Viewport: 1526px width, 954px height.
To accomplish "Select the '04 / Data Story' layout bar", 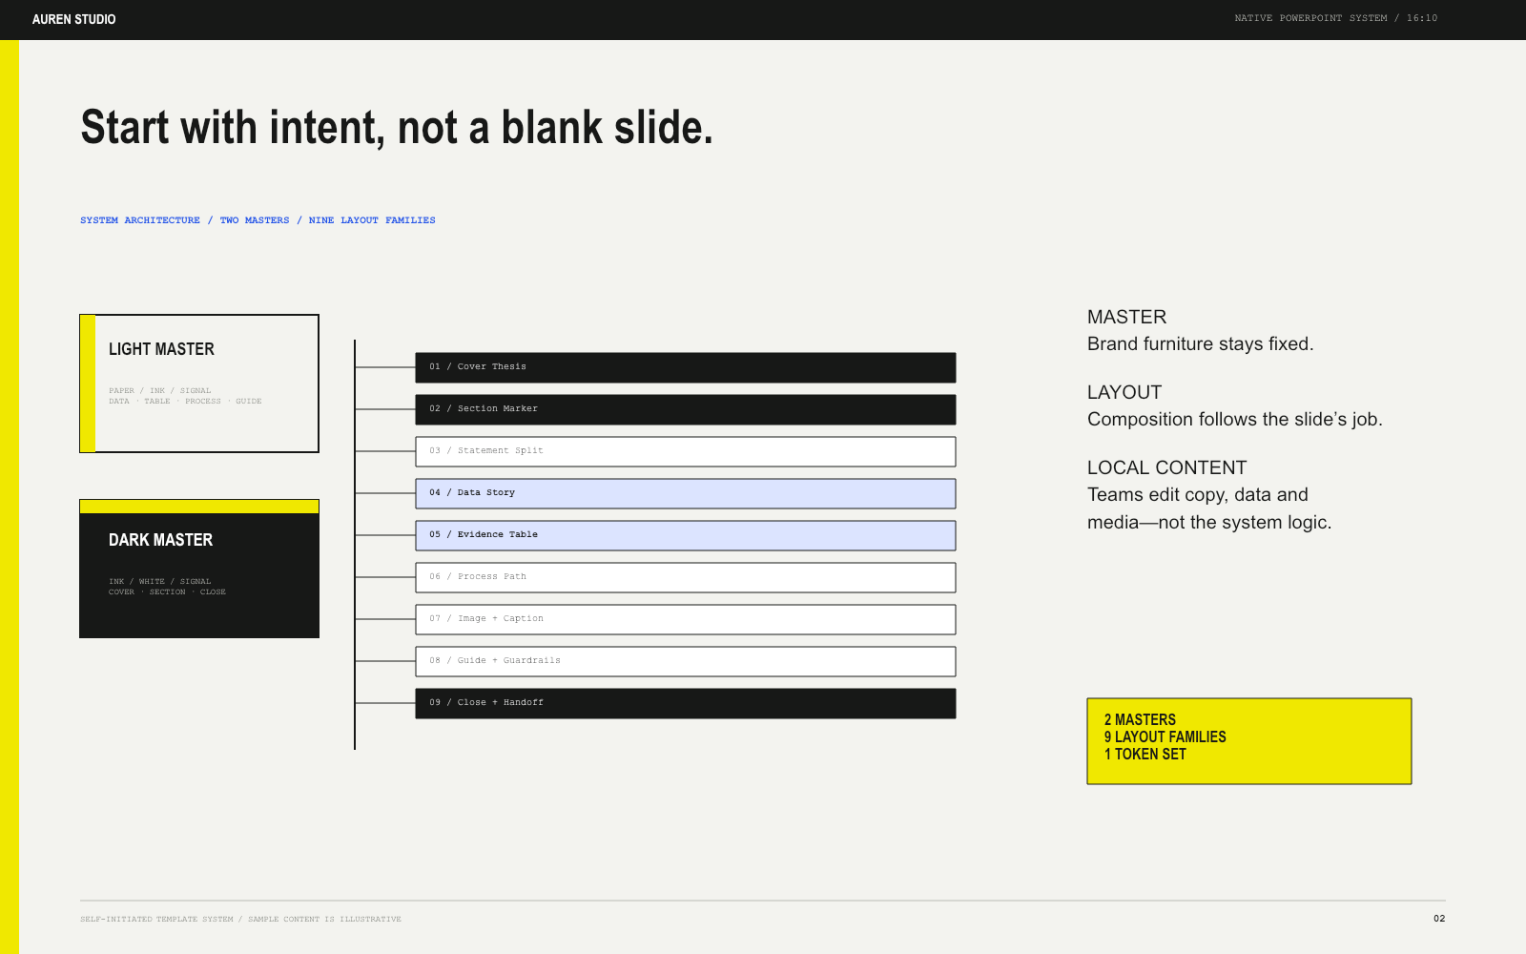I will 686,493.
